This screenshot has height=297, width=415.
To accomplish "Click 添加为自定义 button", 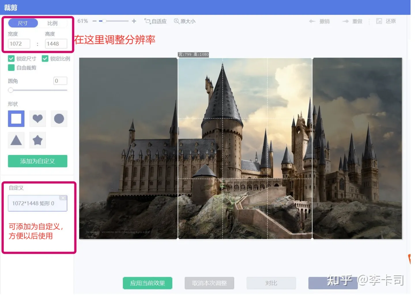I will point(37,161).
